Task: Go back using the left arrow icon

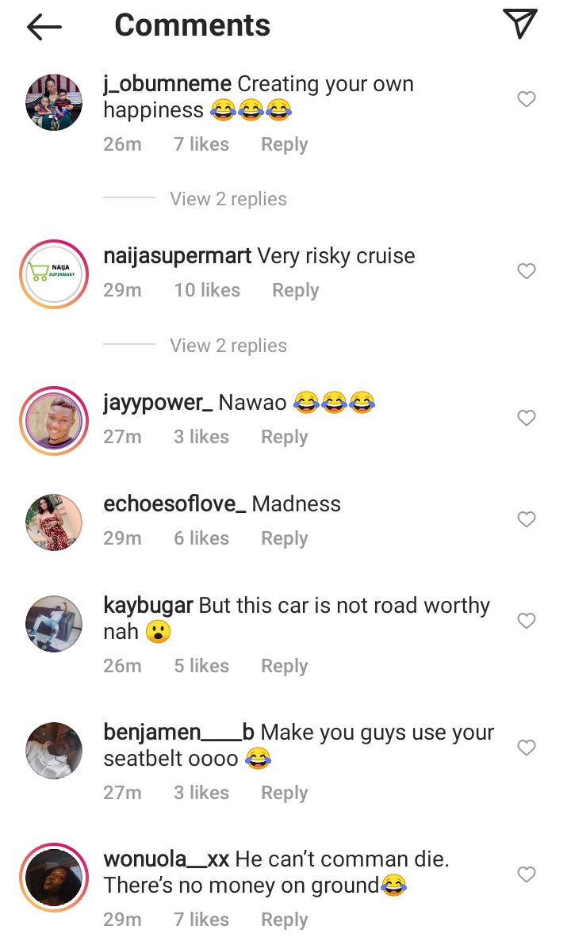Action: pyautogui.click(x=44, y=26)
